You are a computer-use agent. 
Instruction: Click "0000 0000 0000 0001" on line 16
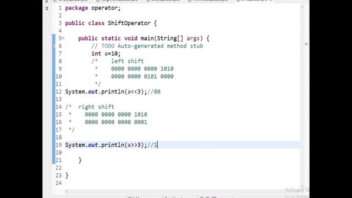pos(116,122)
